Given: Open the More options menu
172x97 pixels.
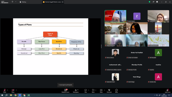Looking at the screenshot, I should click(116, 91).
